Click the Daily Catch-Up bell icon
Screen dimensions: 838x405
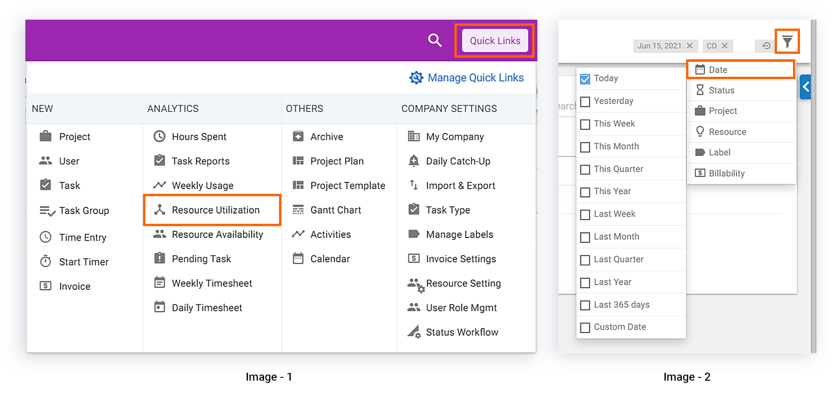point(414,161)
